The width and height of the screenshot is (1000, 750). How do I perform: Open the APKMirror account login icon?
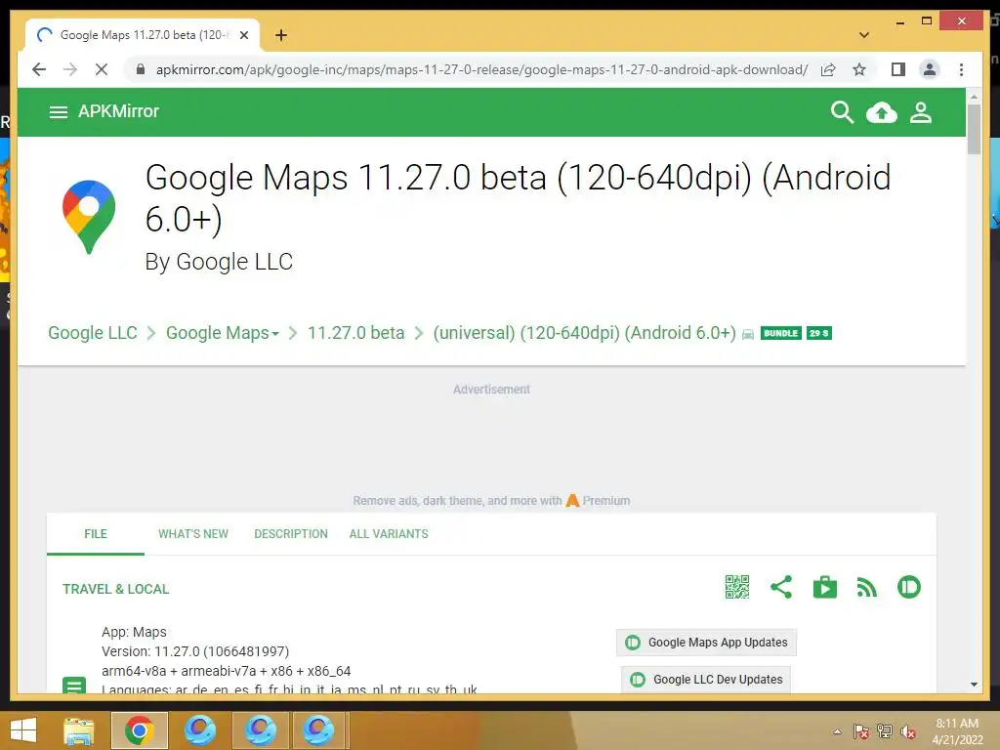(x=920, y=113)
